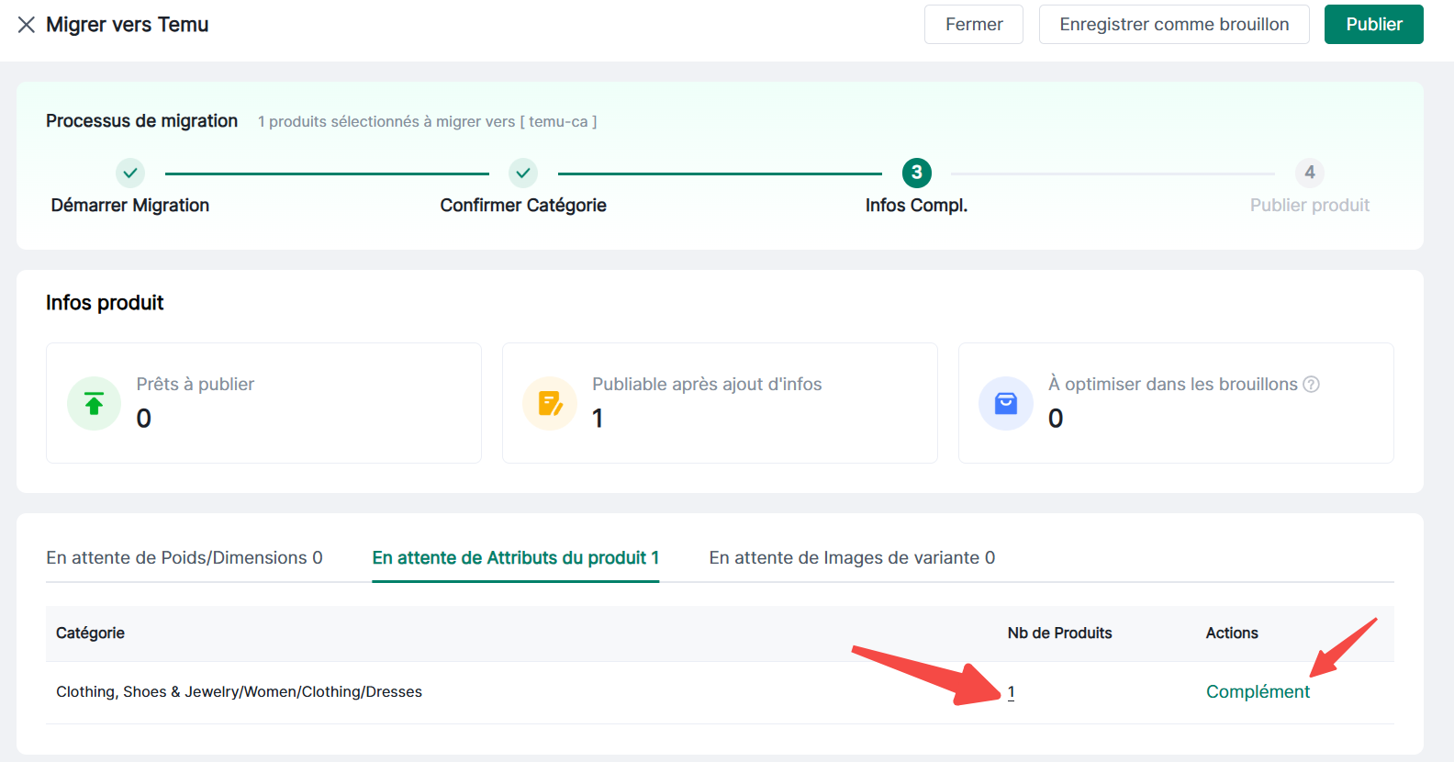Switch to En attente de Poids/Dimensions tab

185,558
